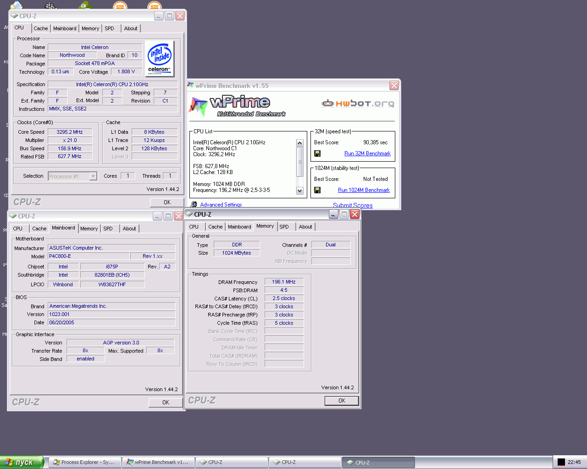Open the Advanced Settings link
The height and width of the screenshot is (469, 587).
point(221,205)
